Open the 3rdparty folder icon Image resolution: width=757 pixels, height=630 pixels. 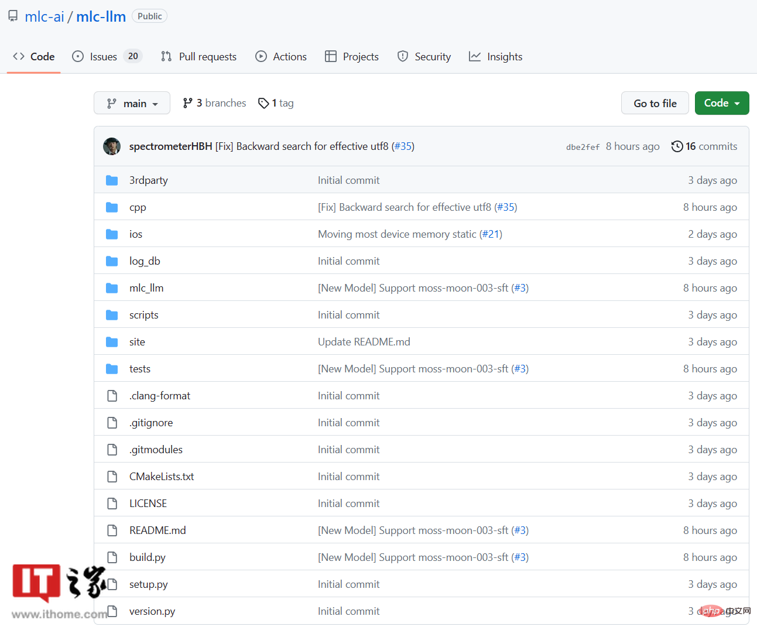click(x=112, y=180)
